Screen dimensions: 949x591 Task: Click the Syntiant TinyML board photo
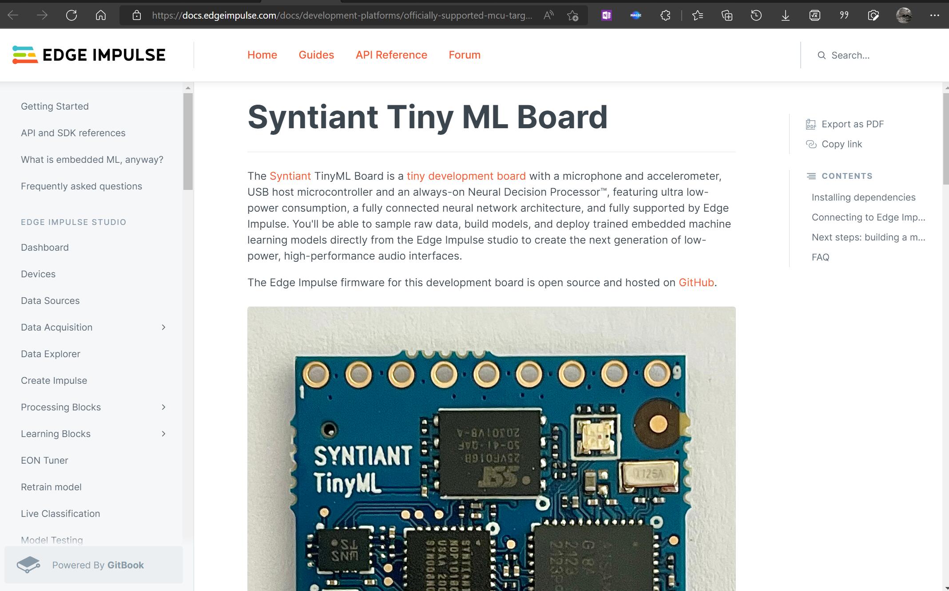click(x=491, y=448)
